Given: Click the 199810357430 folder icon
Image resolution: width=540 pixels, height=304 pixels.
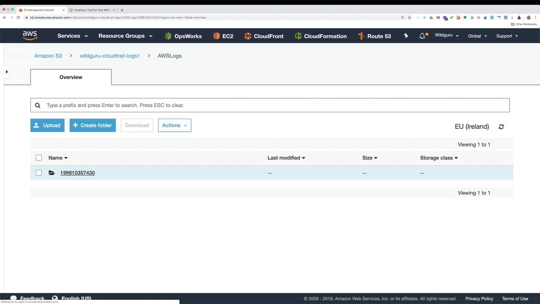Looking at the screenshot, I should click(x=51, y=173).
